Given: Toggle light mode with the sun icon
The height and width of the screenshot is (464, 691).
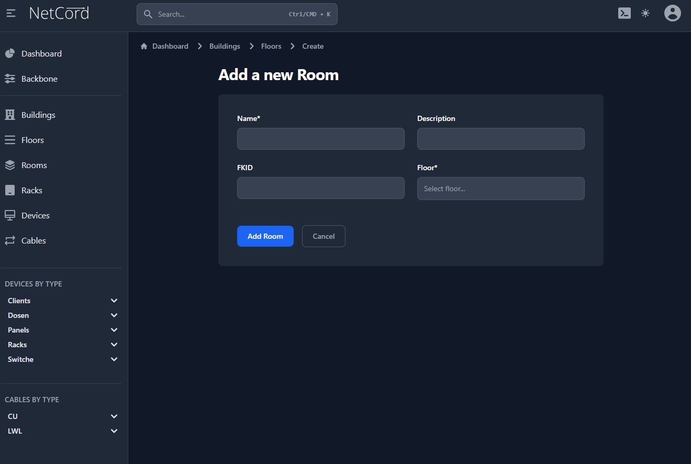Looking at the screenshot, I should pyautogui.click(x=645, y=14).
